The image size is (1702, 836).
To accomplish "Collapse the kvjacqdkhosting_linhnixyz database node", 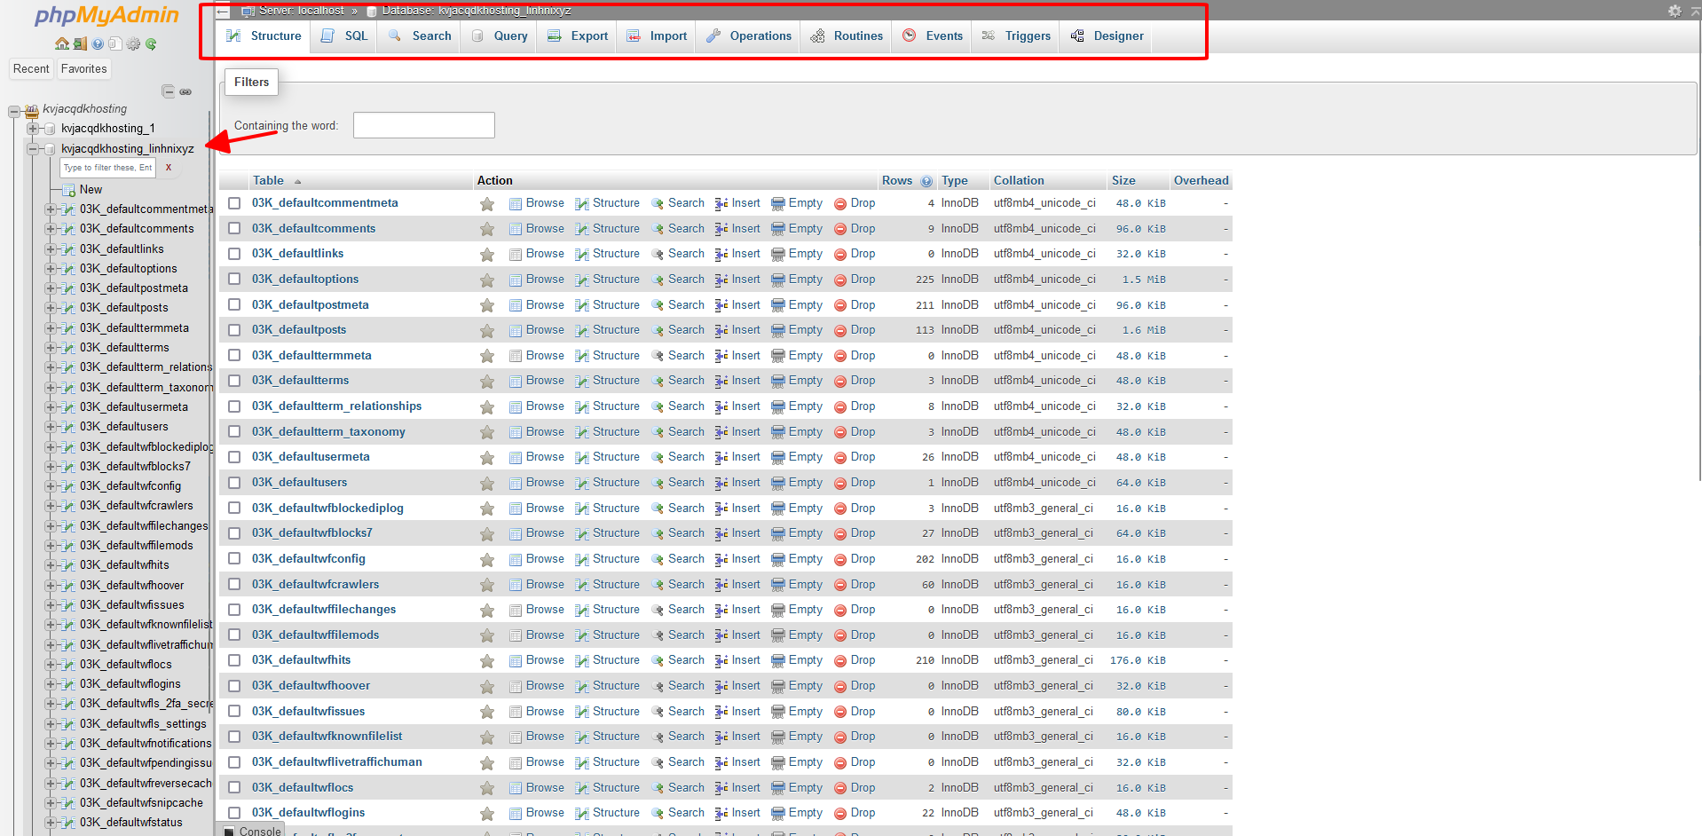I will (32, 149).
